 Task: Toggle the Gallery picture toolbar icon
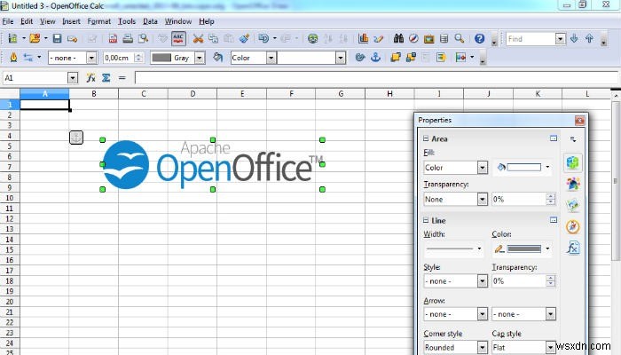[428, 38]
